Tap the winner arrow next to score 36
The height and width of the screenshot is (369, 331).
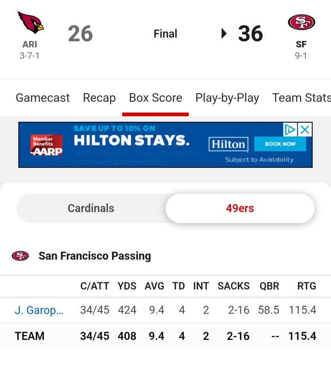224,33
